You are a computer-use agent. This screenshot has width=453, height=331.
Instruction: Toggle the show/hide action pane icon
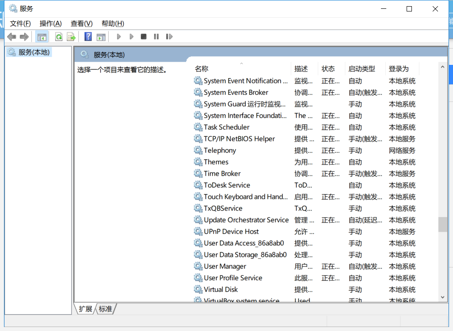pyautogui.click(x=101, y=37)
